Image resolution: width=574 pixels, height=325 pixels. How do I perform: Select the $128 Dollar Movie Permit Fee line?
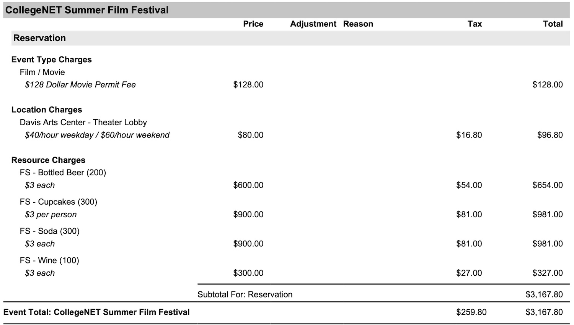point(80,85)
